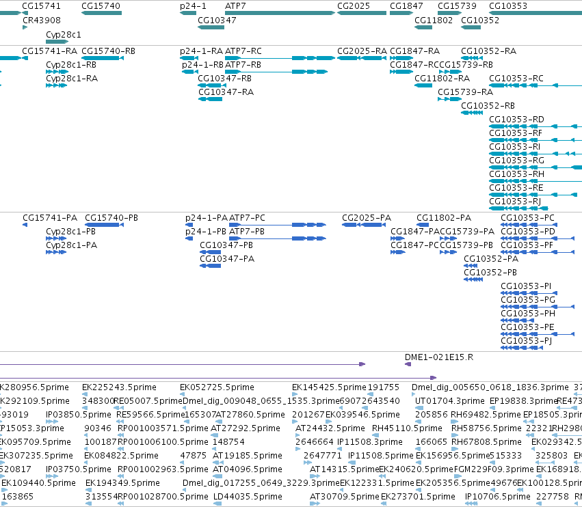Click the CG10353-RG transcript label
Viewport: 582px width, 507px height.
(516, 160)
